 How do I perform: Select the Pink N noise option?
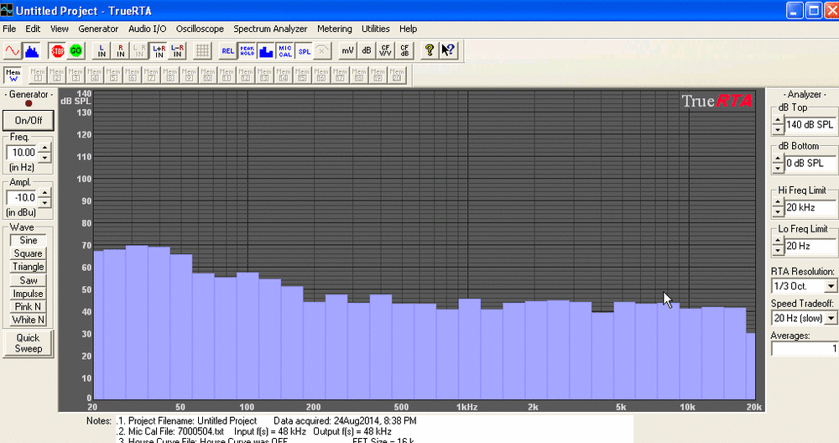[29, 306]
